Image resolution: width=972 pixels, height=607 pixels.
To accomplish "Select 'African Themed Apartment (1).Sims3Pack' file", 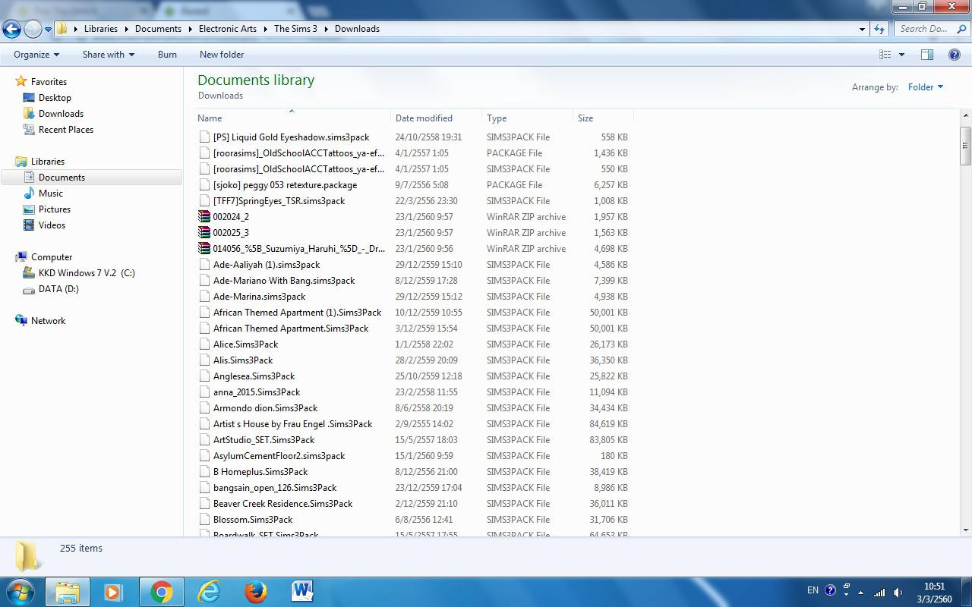I will point(297,313).
